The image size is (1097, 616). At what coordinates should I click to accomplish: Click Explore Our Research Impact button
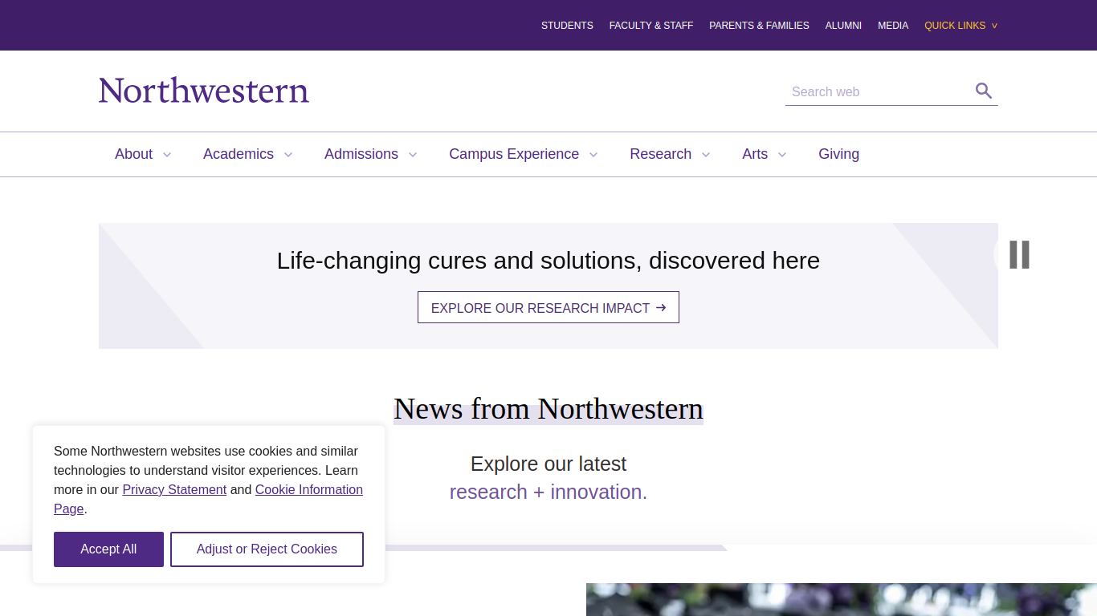tap(548, 307)
